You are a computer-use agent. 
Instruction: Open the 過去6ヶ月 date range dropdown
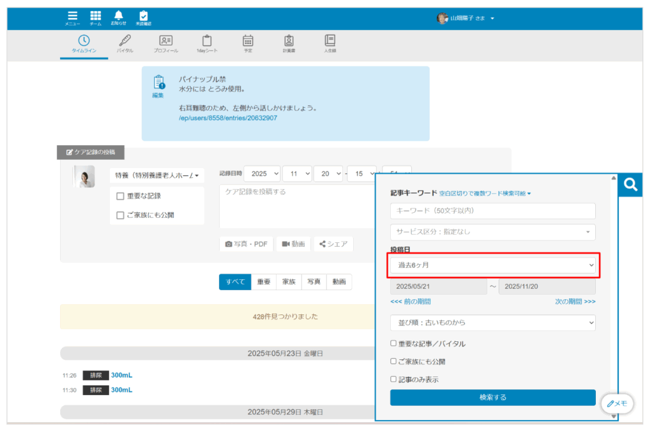coord(492,265)
